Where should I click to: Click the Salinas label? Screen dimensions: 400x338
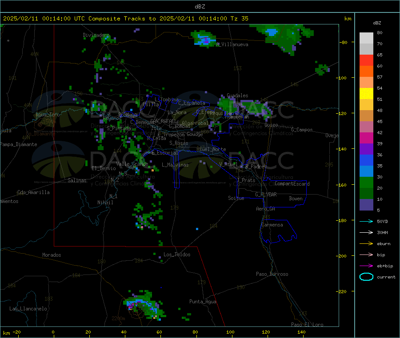[77, 180]
